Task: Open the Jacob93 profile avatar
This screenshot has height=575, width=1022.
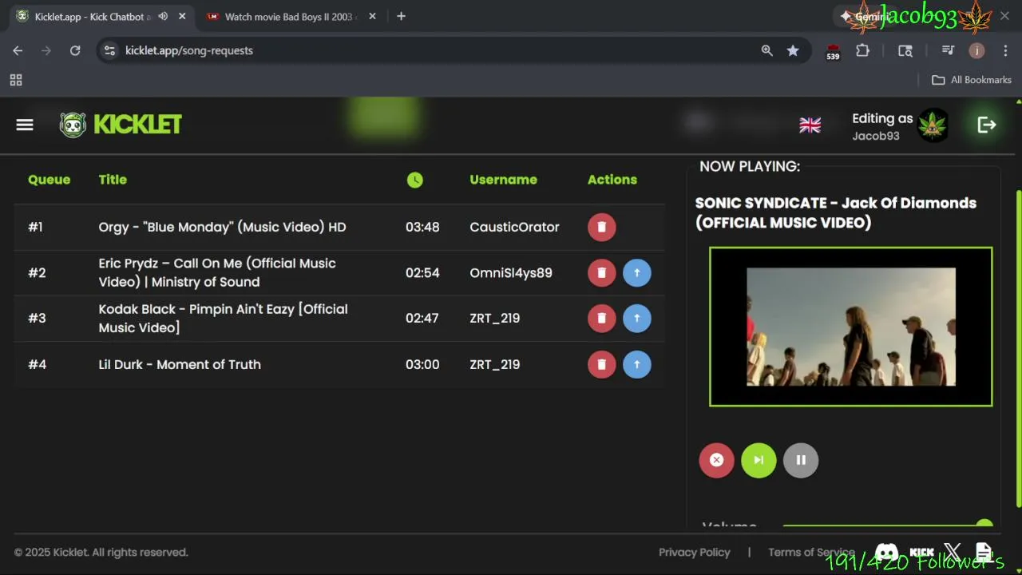Action: click(933, 125)
